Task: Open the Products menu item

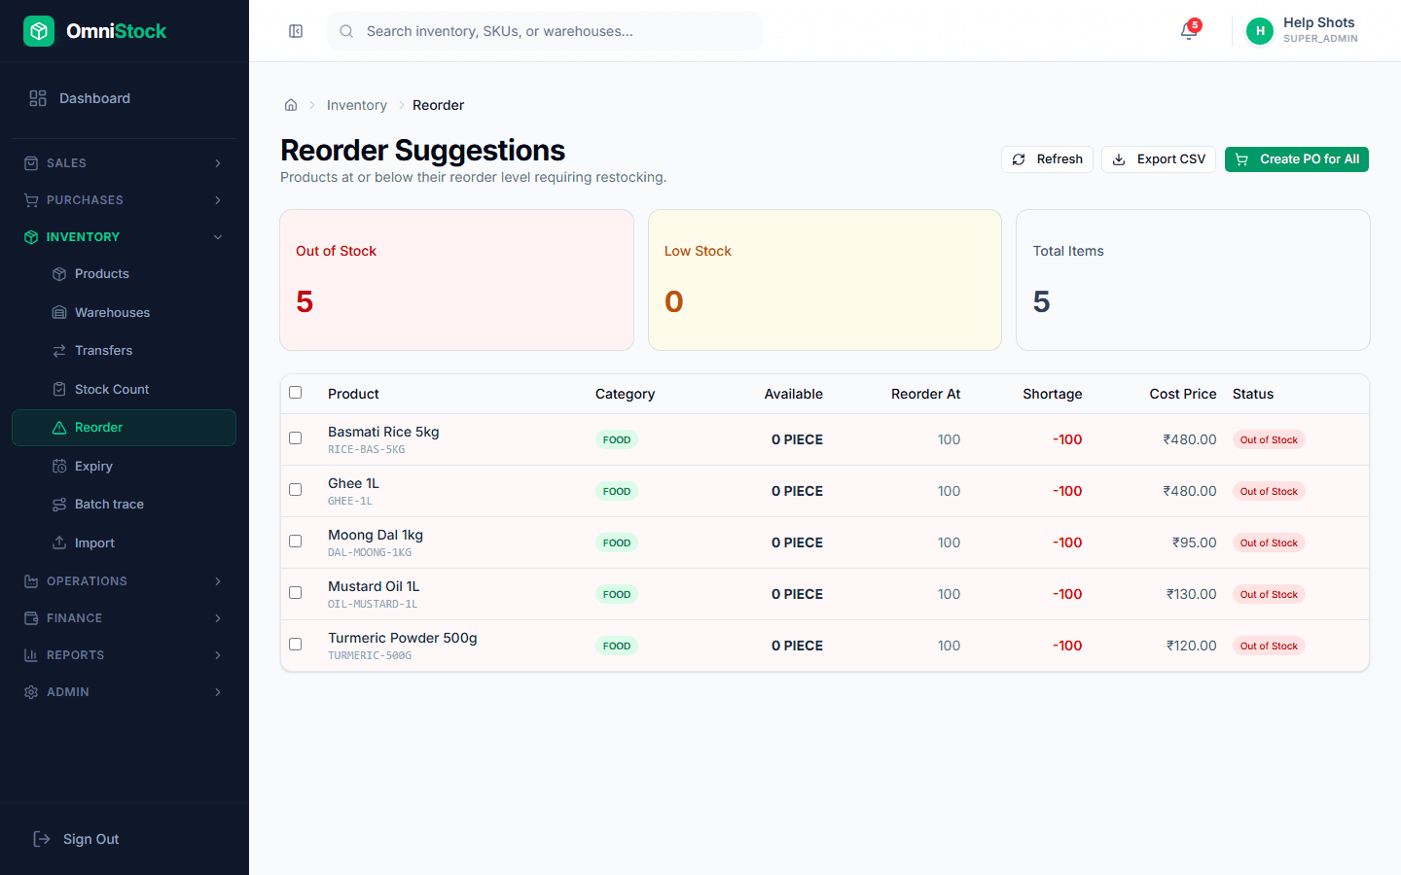Action: 124,274
